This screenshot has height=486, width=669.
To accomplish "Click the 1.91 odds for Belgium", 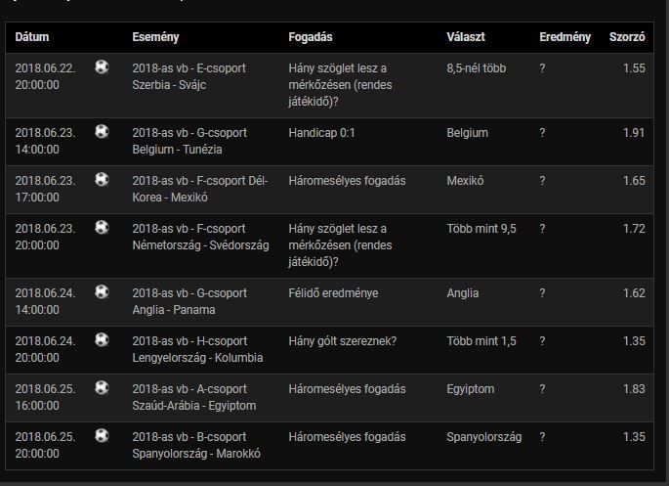I will 634,133.
